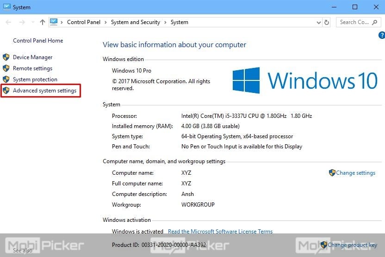This screenshot has width=385, height=257.
Task: Click the 'Computer name:' label
Action: coord(133,173)
